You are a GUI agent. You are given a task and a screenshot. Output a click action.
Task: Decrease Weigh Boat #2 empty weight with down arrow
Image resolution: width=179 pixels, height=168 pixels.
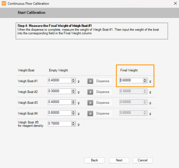pyautogui.click(x=73, y=93)
